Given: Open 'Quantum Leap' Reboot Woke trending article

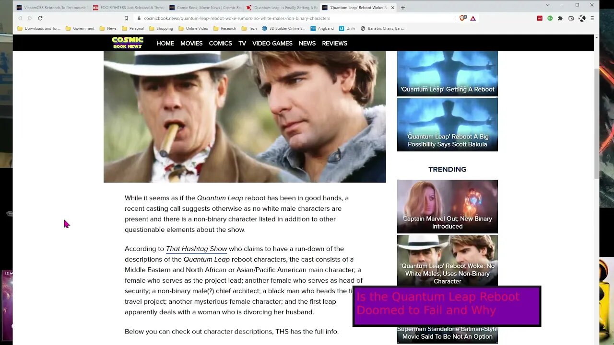Looking at the screenshot, I should pyautogui.click(x=448, y=260).
